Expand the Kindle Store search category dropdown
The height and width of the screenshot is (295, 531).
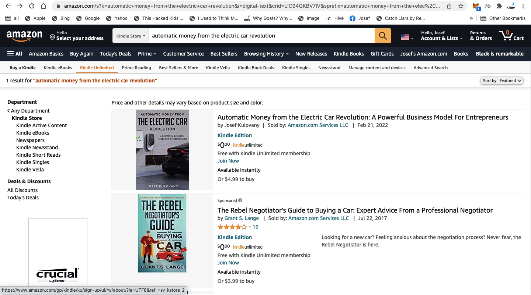point(131,36)
